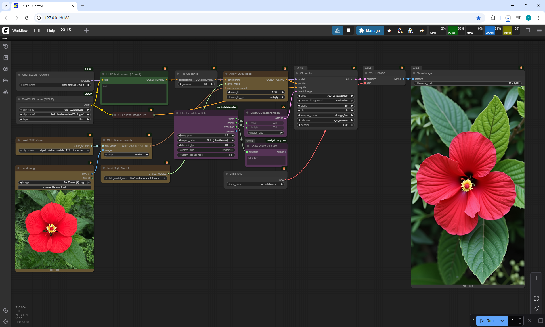This screenshot has width=545, height=327.
Task: Click choose file to upload button
Action: tap(54, 187)
